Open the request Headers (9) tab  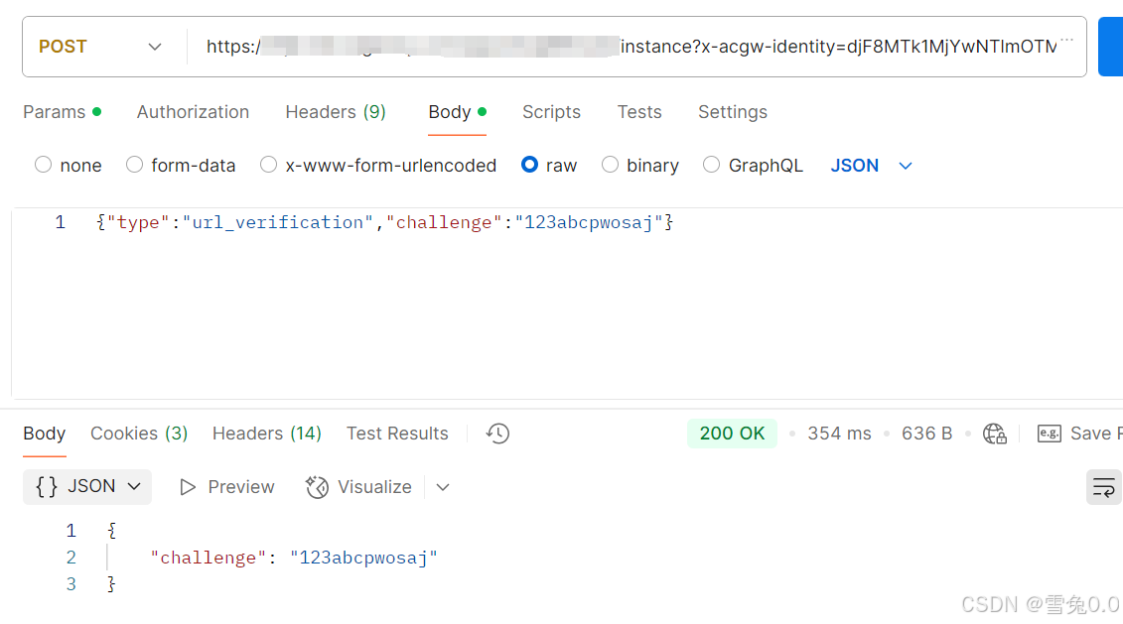point(336,112)
